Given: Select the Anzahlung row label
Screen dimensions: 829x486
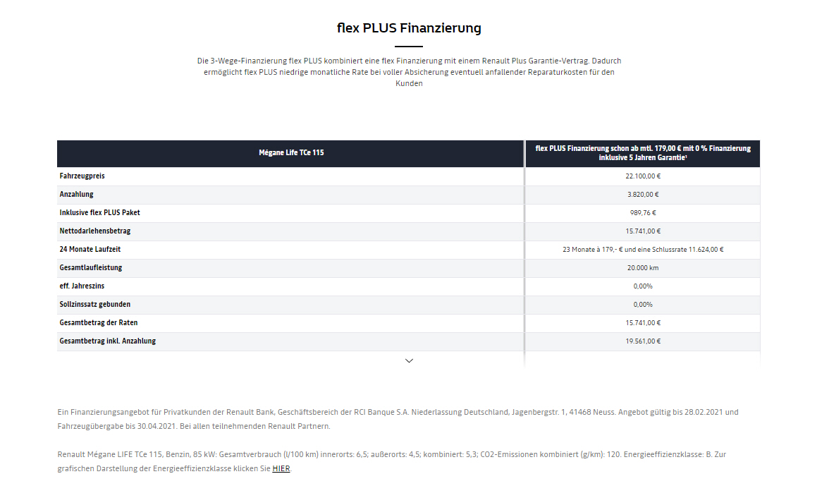Looking at the screenshot, I should point(77,195).
